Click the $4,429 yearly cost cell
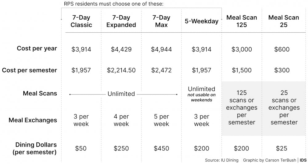 tap(121, 49)
